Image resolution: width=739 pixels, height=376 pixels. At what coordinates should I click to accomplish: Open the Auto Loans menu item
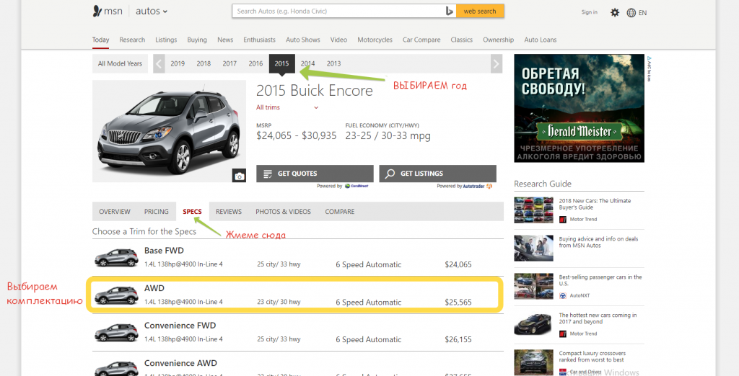[x=540, y=40]
